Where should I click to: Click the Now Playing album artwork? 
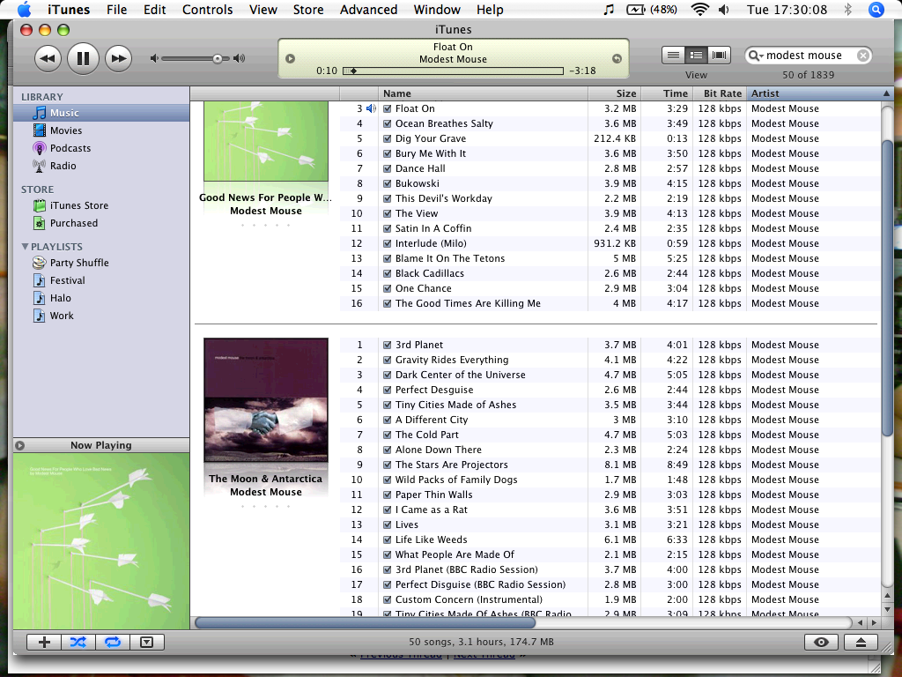coord(101,540)
